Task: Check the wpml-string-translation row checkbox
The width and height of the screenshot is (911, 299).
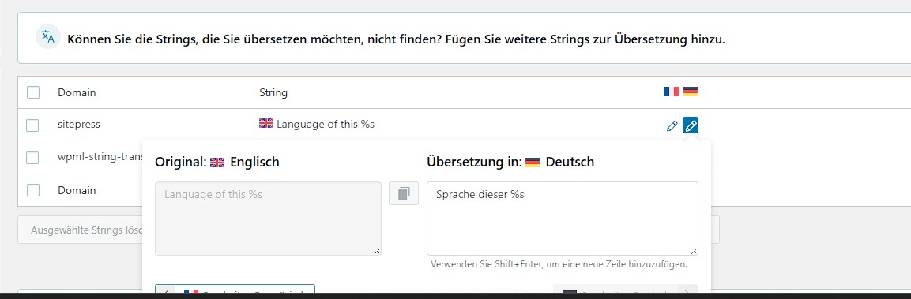Action: pyautogui.click(x=33, y=157)
